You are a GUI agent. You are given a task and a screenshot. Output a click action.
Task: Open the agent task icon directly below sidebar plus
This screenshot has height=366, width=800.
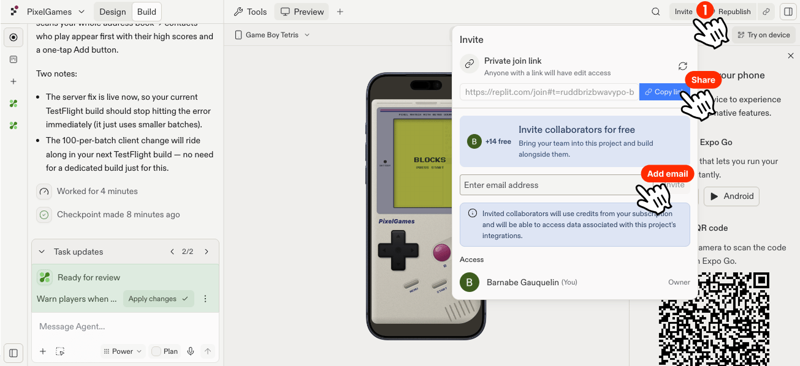click(x=13, y=103)
